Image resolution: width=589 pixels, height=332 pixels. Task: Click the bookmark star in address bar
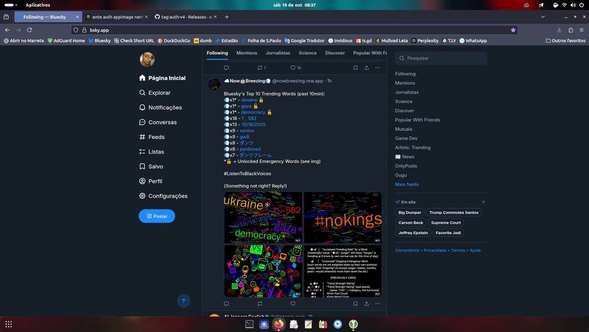tap(513, 30)
